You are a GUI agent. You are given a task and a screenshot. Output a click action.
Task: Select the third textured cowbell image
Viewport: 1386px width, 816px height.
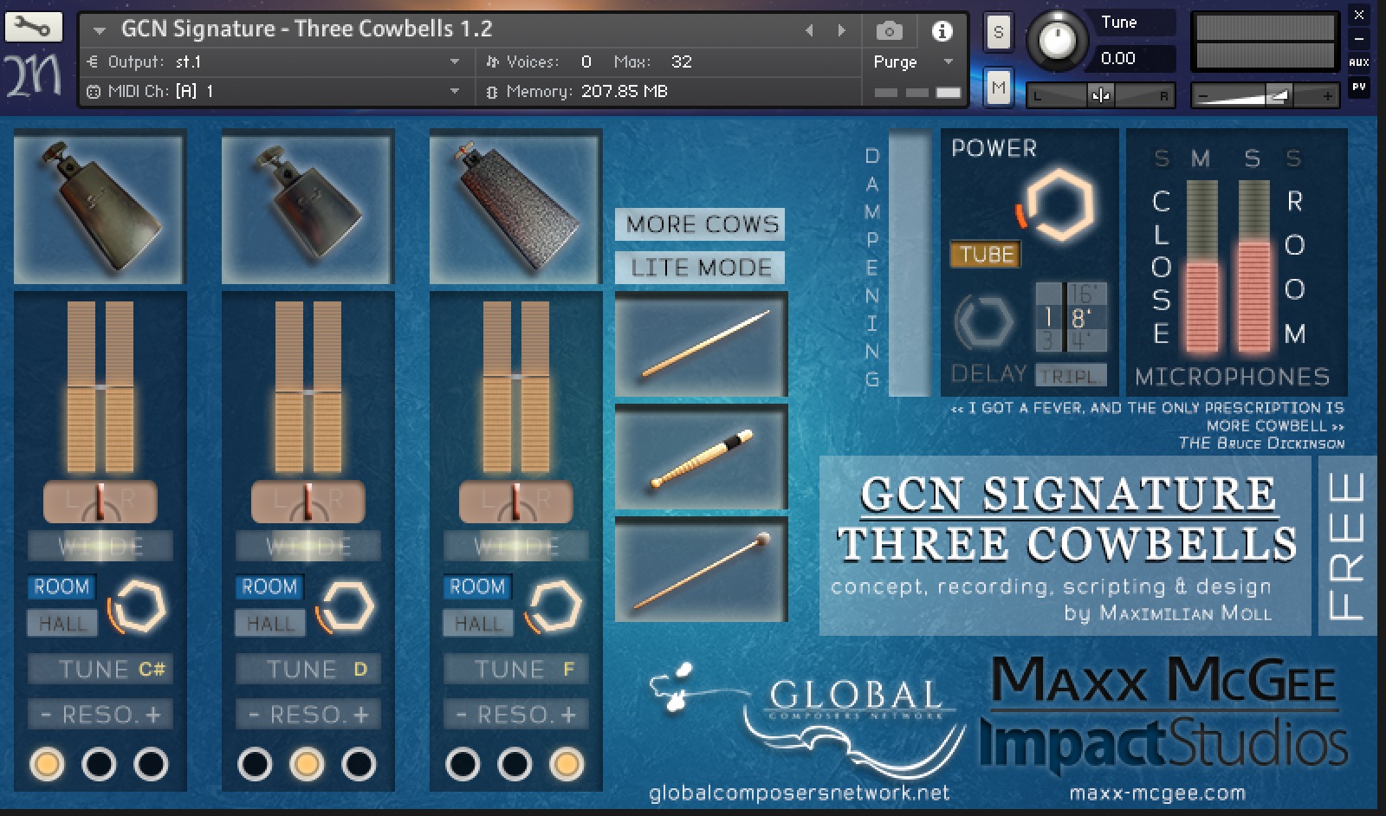(515, 206)
